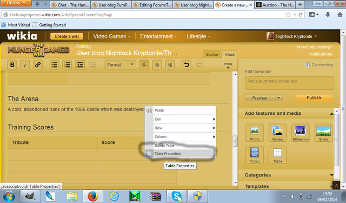346x203 pixels.
Task: Click the Edit Summary input field
Action: (x=289, y=83)
